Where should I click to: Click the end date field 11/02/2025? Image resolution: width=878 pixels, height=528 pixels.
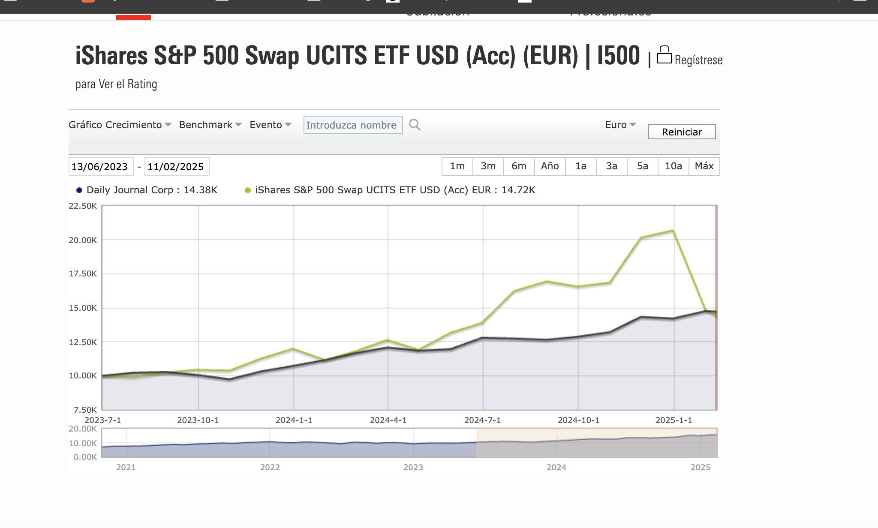tap(177, 167)
